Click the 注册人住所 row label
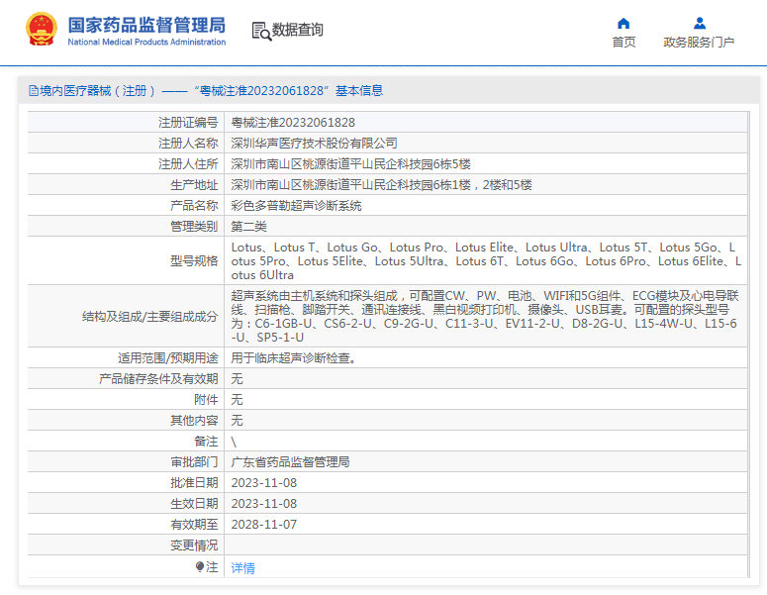 tap(188, 164)
